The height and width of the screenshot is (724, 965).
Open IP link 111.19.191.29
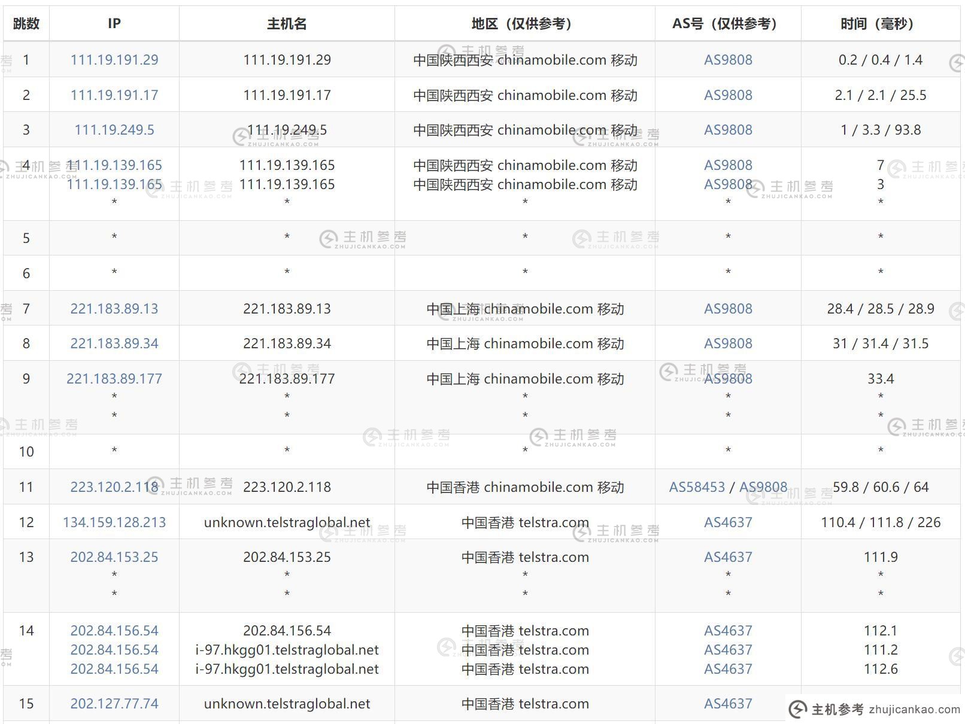[114, 60]
